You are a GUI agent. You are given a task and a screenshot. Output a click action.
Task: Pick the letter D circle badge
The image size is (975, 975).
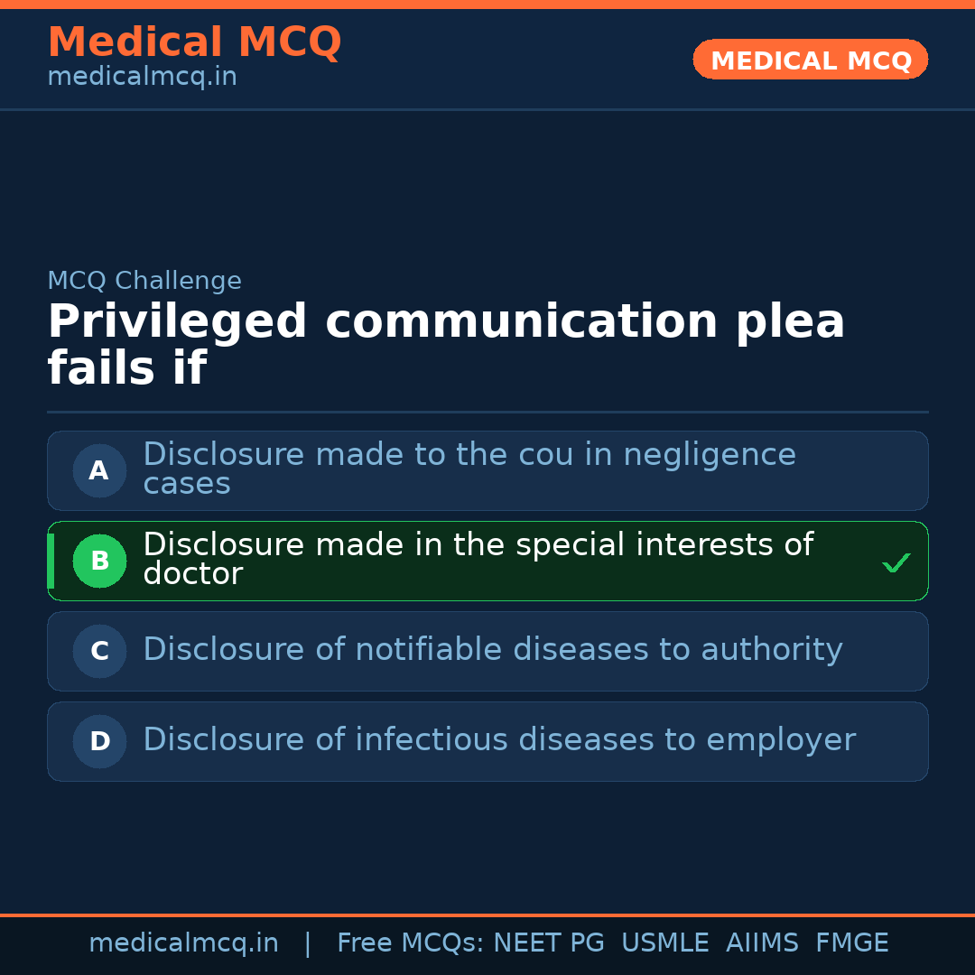point(99,741)
